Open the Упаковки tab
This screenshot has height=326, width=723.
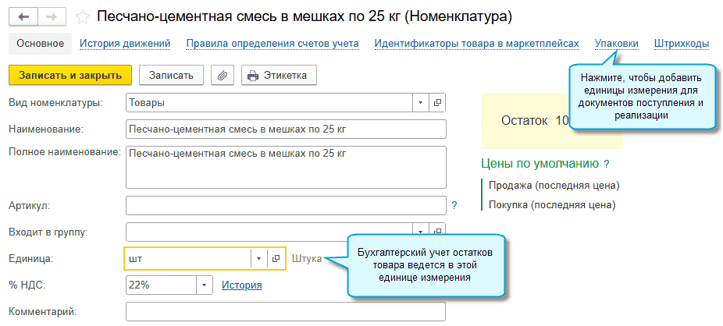[616, 44]
